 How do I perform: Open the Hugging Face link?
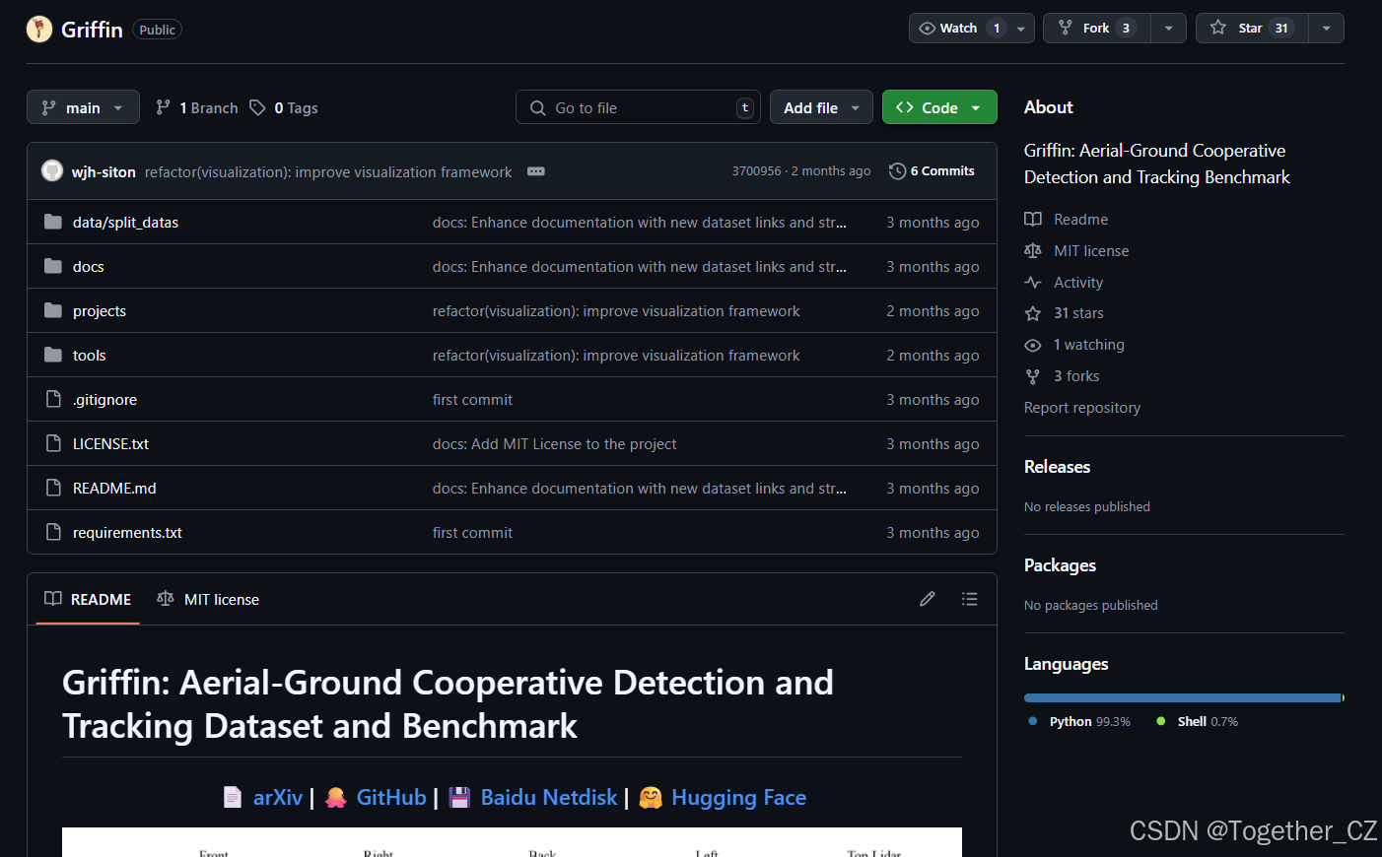click(x=738, y=797)
